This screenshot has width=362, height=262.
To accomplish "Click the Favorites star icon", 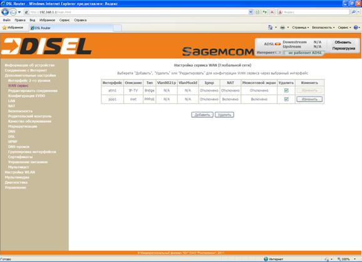I will coord(4,28).
